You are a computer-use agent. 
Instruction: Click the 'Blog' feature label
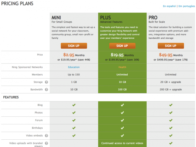pyautogui.click(x=40, y=105)
